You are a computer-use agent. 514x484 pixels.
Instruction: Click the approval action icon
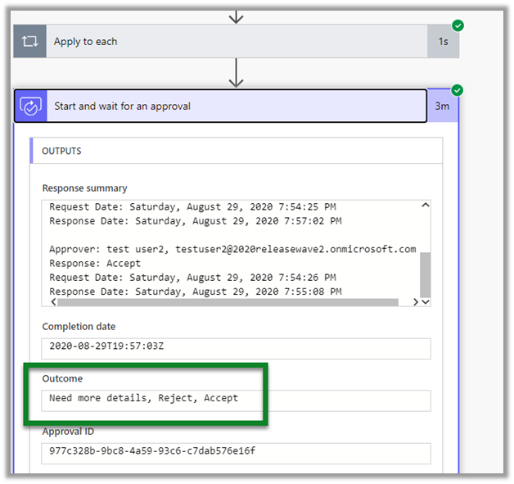(x=30, y=106)
